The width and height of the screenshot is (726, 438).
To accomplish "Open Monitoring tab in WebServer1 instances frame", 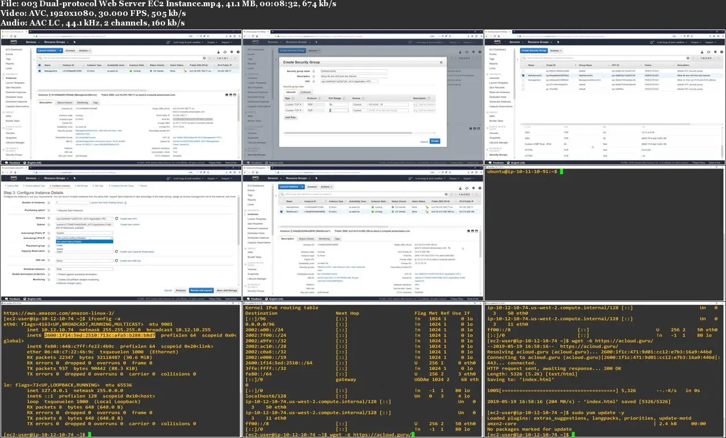I will [x=324, y=239].
